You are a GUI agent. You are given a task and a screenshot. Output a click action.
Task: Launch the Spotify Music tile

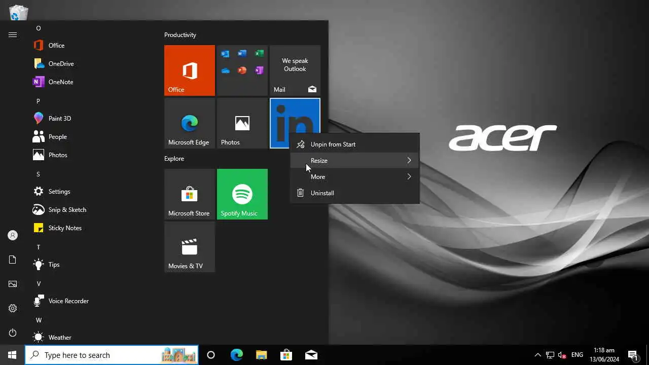pyautogui.click(x=242, y=194)
